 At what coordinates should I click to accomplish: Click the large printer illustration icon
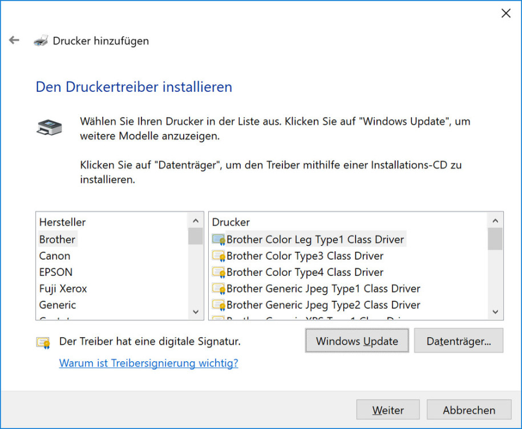[49, 128]
